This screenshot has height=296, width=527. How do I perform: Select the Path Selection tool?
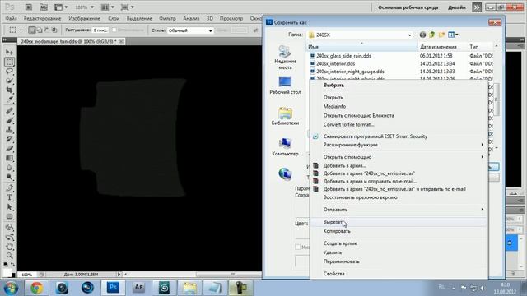pos(9,206)
